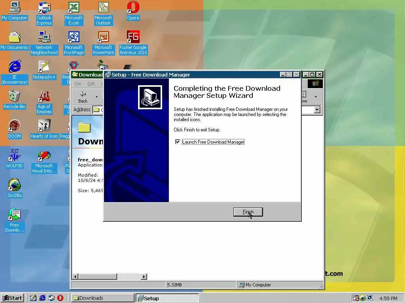The image size is (405, 303).
Task: Launch Opera from Quick Launch bar
Action: (60, 298)
